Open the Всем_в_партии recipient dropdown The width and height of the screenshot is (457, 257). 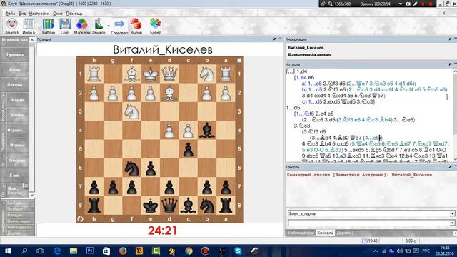pos(452,213)
